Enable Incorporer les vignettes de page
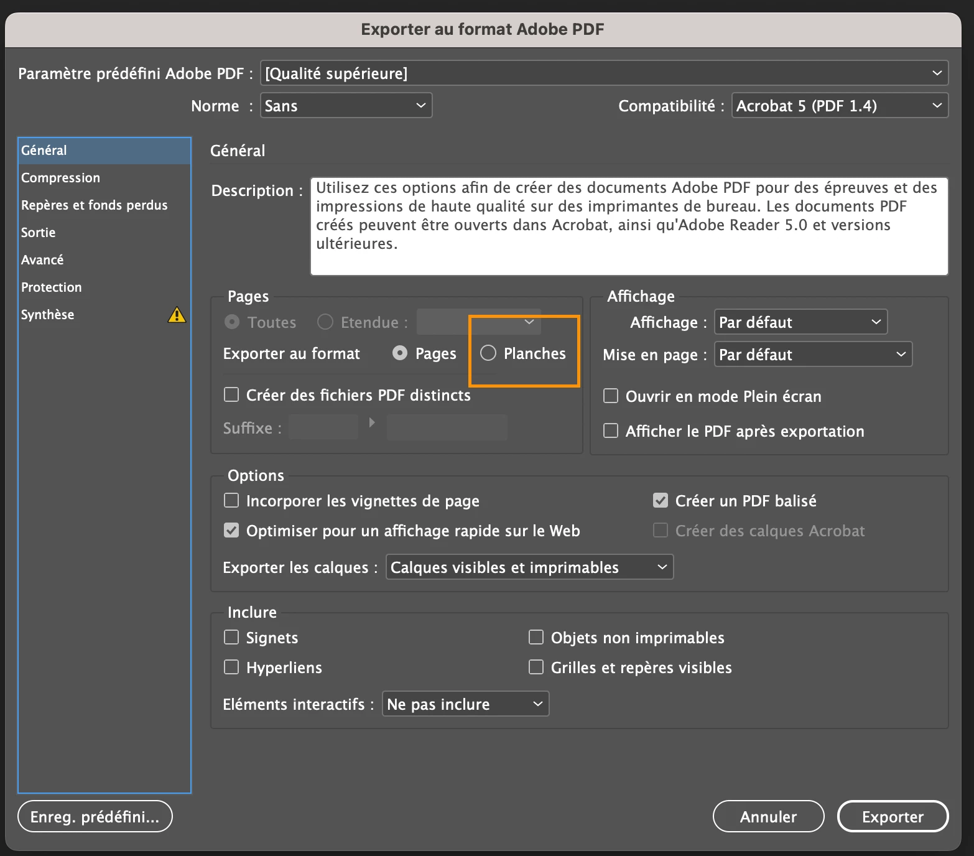 (x=231, y=501)
